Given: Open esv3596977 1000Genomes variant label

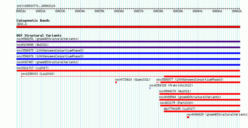Looking at the screenshot, I should coord(190,80).
